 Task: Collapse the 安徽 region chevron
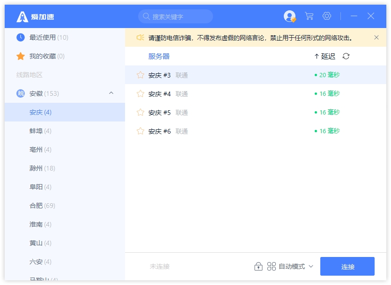tap(111, 93)
